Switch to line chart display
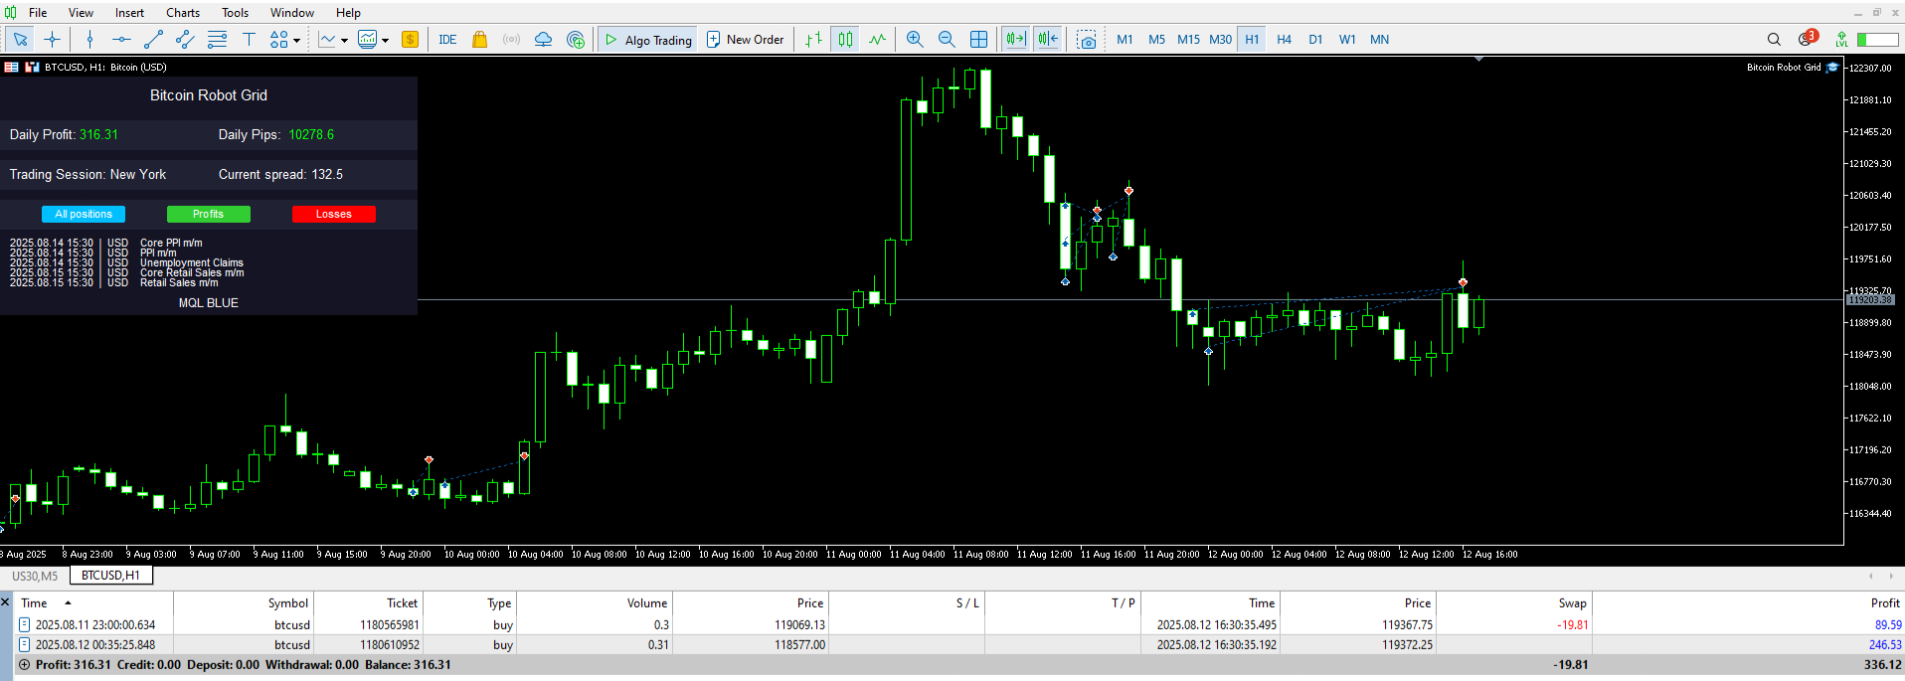Screen dimensions: 1905x681 click(877, 40)
